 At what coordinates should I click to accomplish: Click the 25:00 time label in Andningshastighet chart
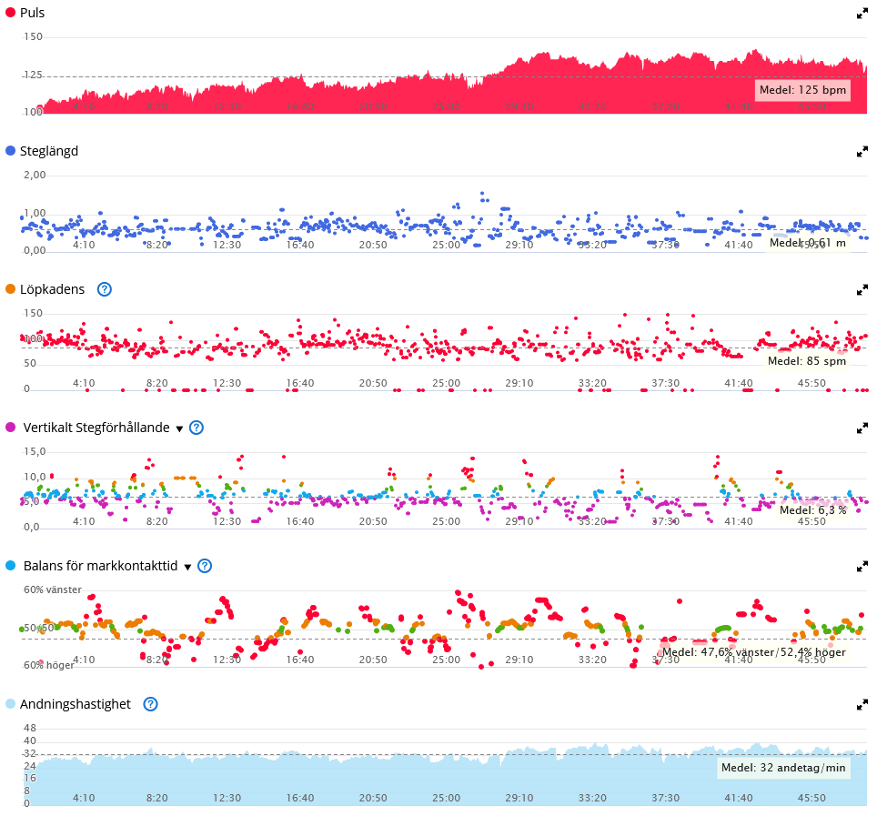pyautogui.click(x=447, y=798)
